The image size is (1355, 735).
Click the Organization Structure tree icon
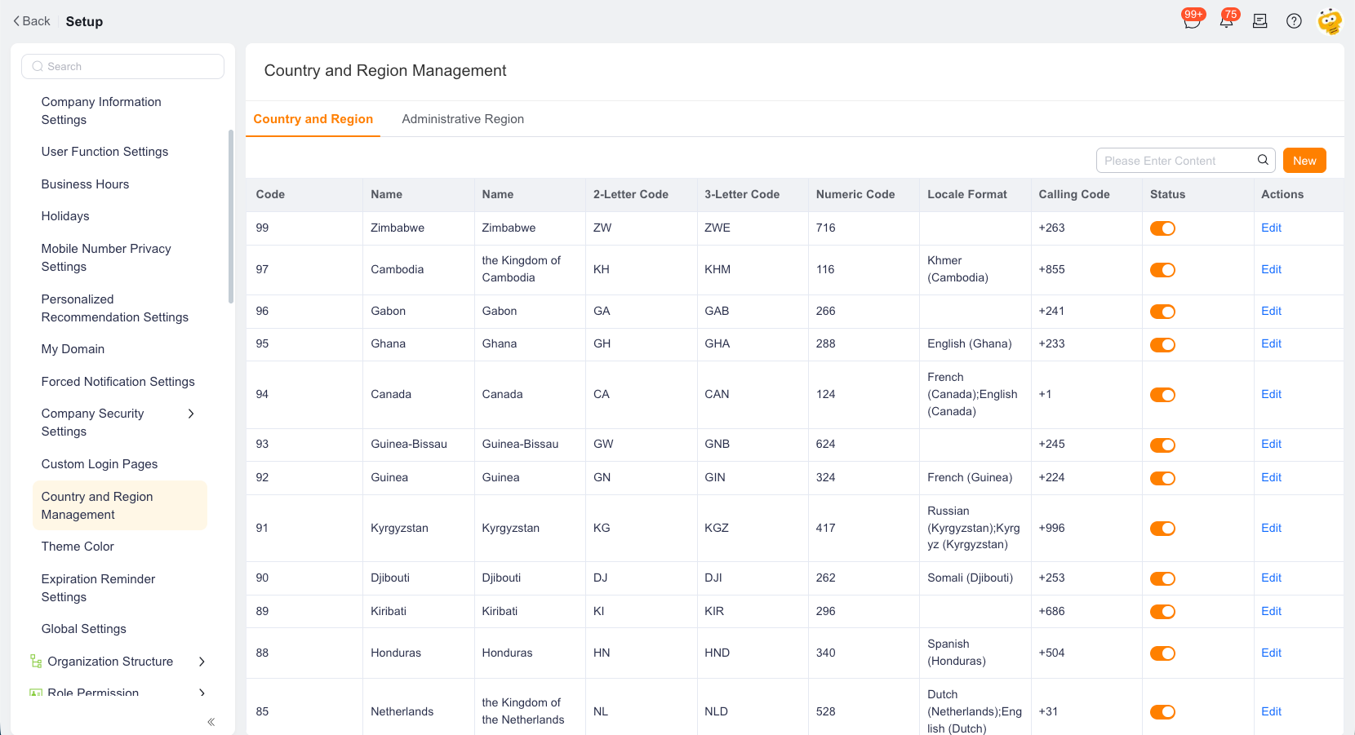[36, 662]
